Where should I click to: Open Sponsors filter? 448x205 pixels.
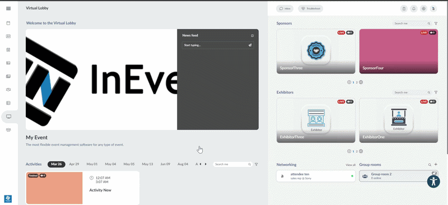[436, 24]
